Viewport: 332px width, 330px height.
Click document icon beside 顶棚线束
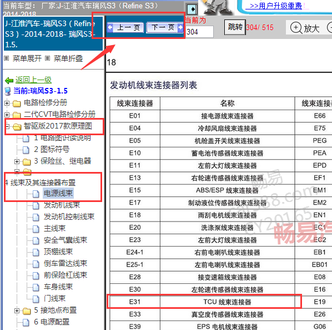pos(36,252)
